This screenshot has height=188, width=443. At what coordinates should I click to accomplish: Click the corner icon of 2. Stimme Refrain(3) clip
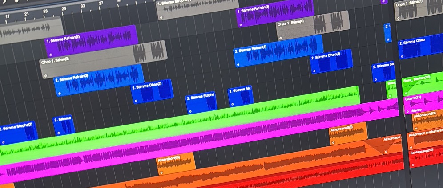pos(60,94)
